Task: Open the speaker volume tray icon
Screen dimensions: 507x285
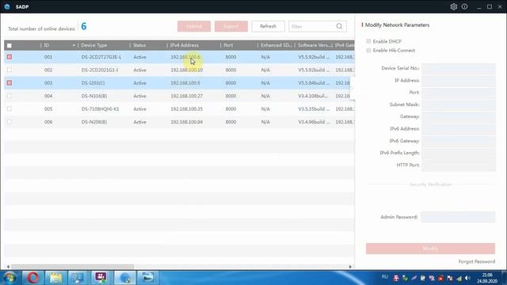Action: [467, 278]
